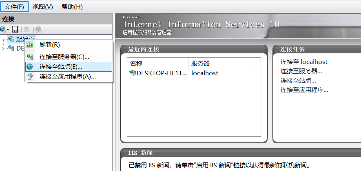Choose 连接至应用程序(A)... in context menu
Image resolution: width=361 pixels, height=171 pixels.
point(69,77)
